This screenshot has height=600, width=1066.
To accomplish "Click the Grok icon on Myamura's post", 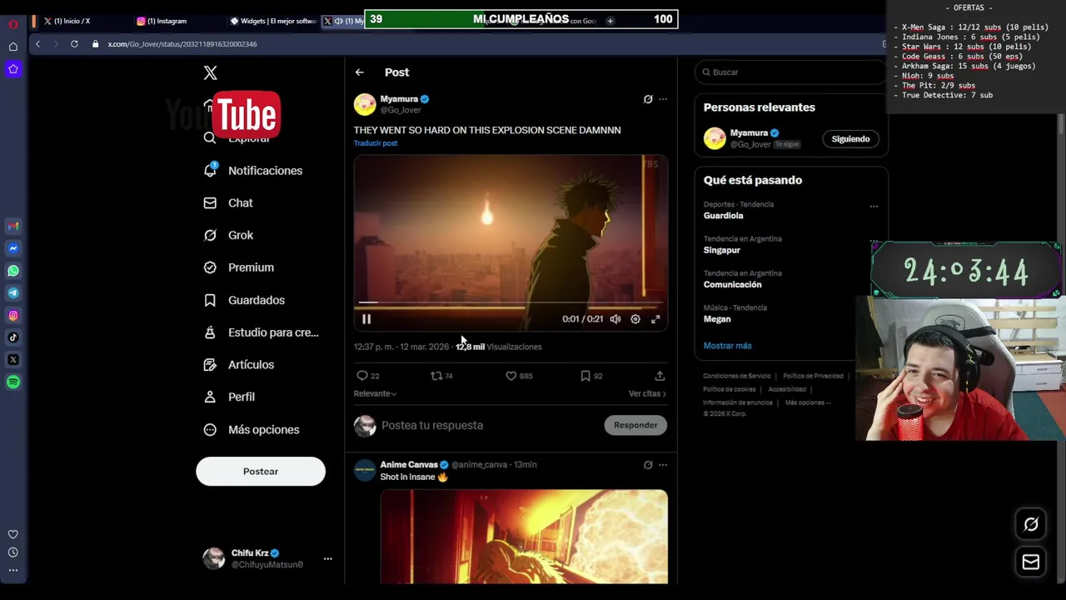I will click(x=648, y=99).
